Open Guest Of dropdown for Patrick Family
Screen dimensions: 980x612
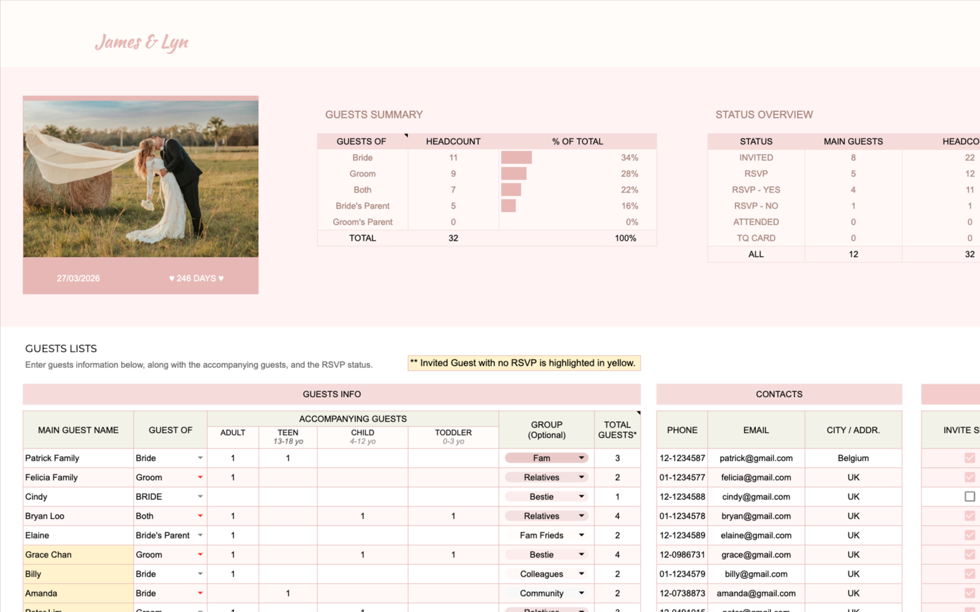tap(200, 458)
